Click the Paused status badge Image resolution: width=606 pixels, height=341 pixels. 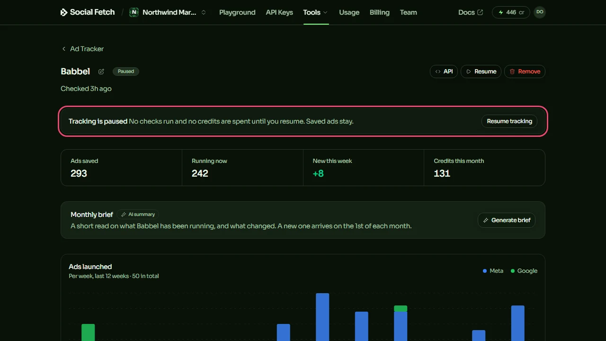point(126,72)
